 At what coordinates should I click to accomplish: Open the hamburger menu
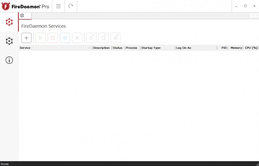[x=58, y=6]
